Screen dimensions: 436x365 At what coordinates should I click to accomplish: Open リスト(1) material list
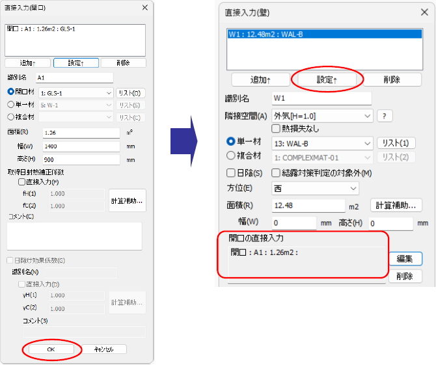pos(396,143)
